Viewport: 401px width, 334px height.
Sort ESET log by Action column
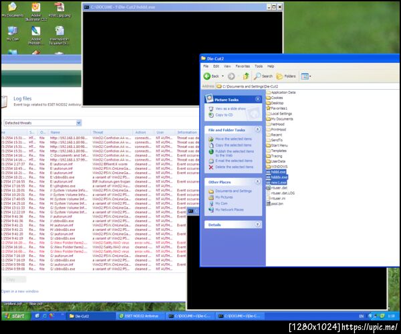143,133
